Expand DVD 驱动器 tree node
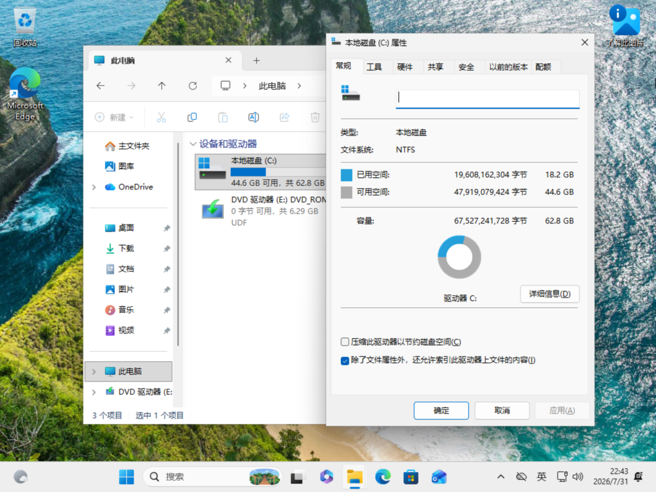The height and width of the screenshot is (492, 656). pos(94,392)
